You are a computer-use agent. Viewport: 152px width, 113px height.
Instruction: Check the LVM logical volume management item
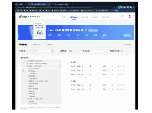coord(27,84)
